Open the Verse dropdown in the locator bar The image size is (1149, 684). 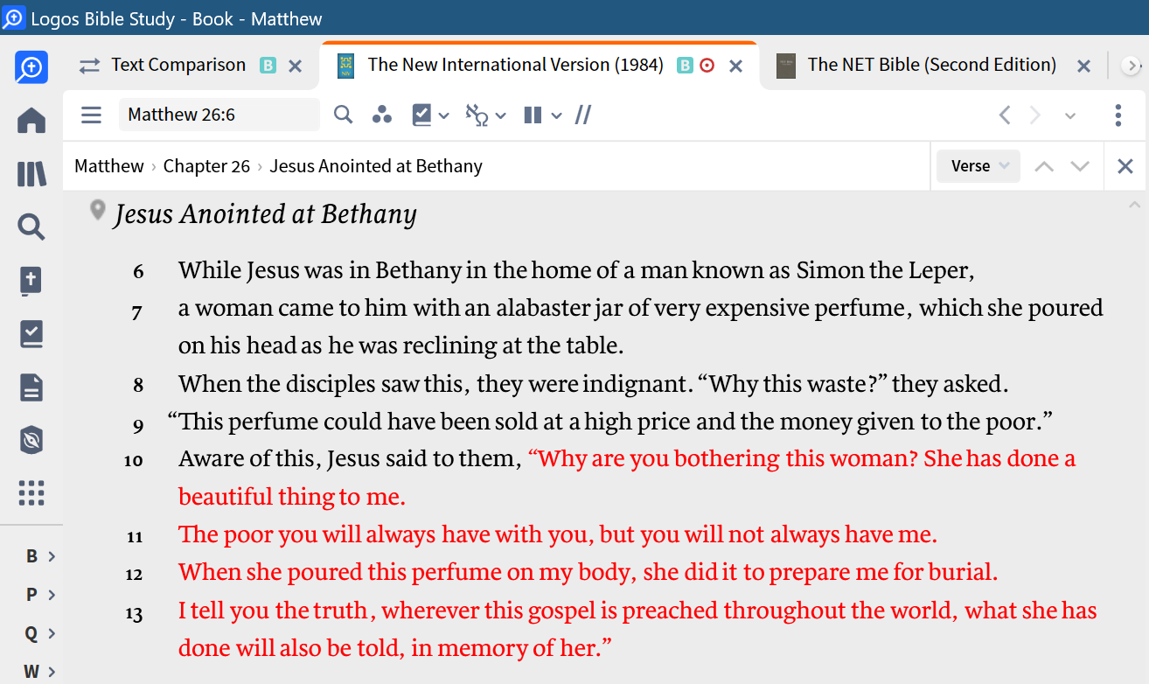point(978,165)
